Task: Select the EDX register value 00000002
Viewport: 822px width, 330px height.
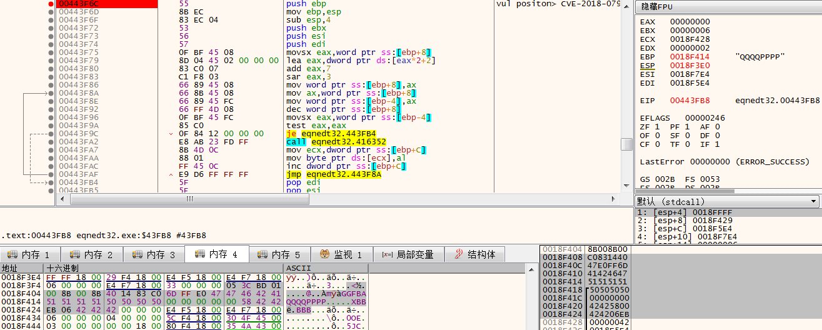Action: (690, 48)
